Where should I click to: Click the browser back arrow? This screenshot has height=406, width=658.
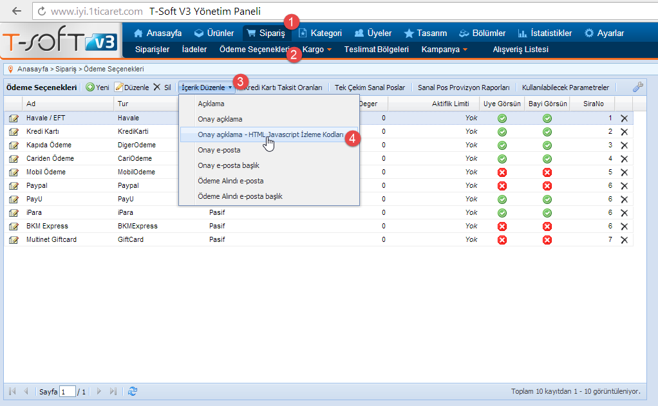point(16,11)
